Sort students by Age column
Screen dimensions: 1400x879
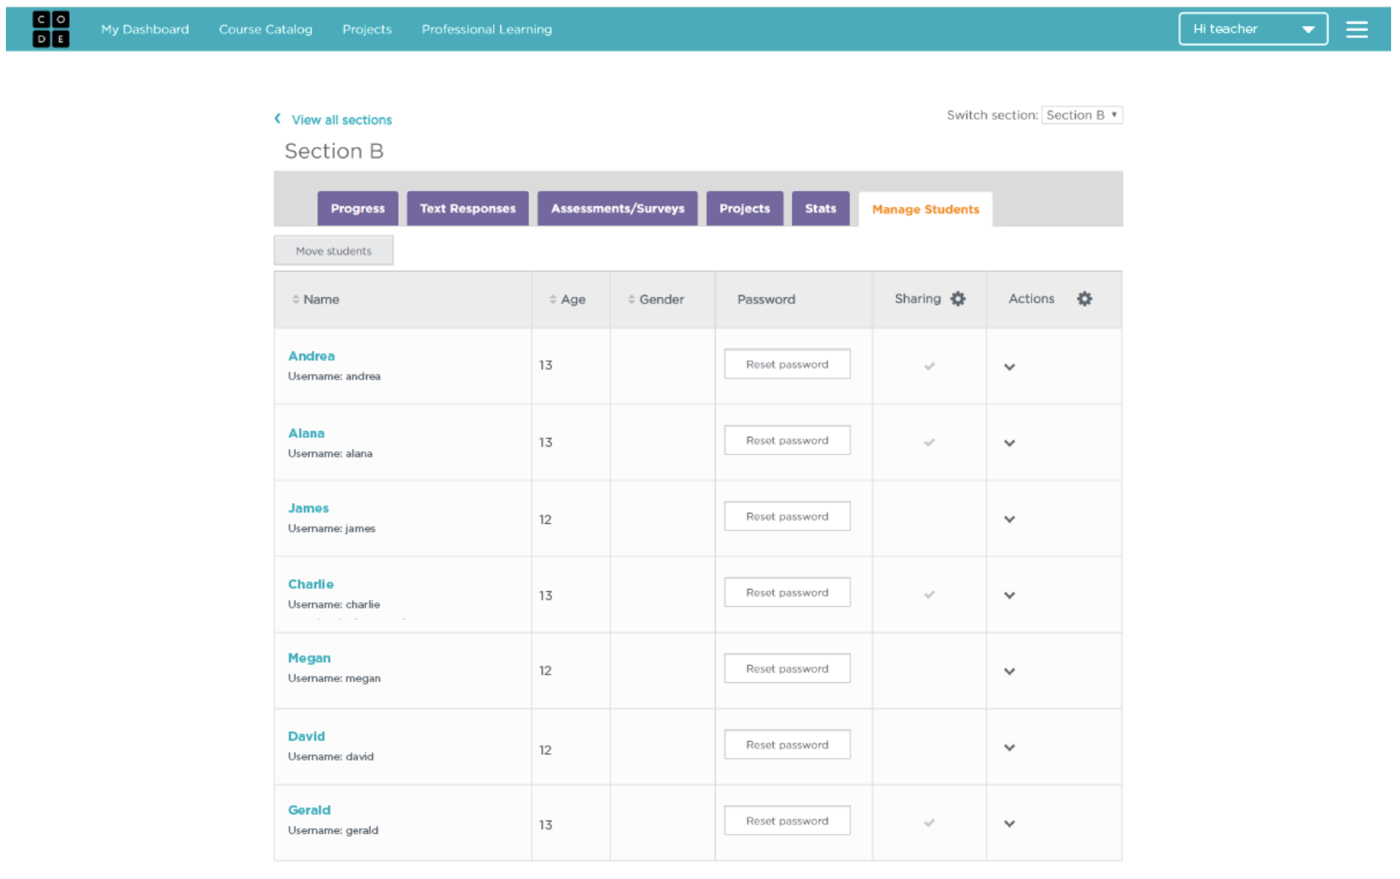[x=567, y=300]
